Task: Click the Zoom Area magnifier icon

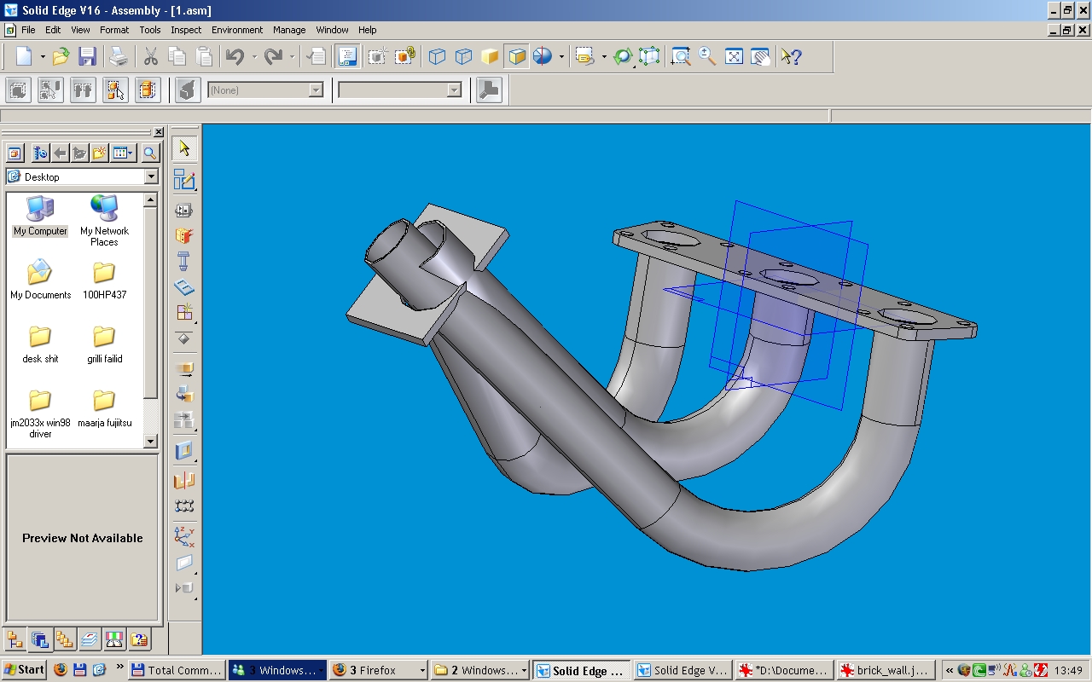Action: click(x=680, y=57)
